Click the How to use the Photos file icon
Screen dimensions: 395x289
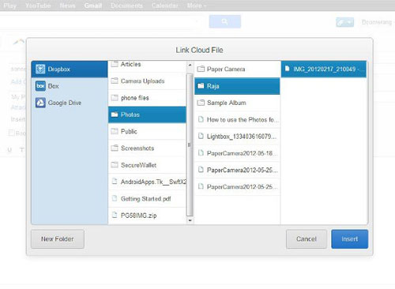click(x=201, y=119)
